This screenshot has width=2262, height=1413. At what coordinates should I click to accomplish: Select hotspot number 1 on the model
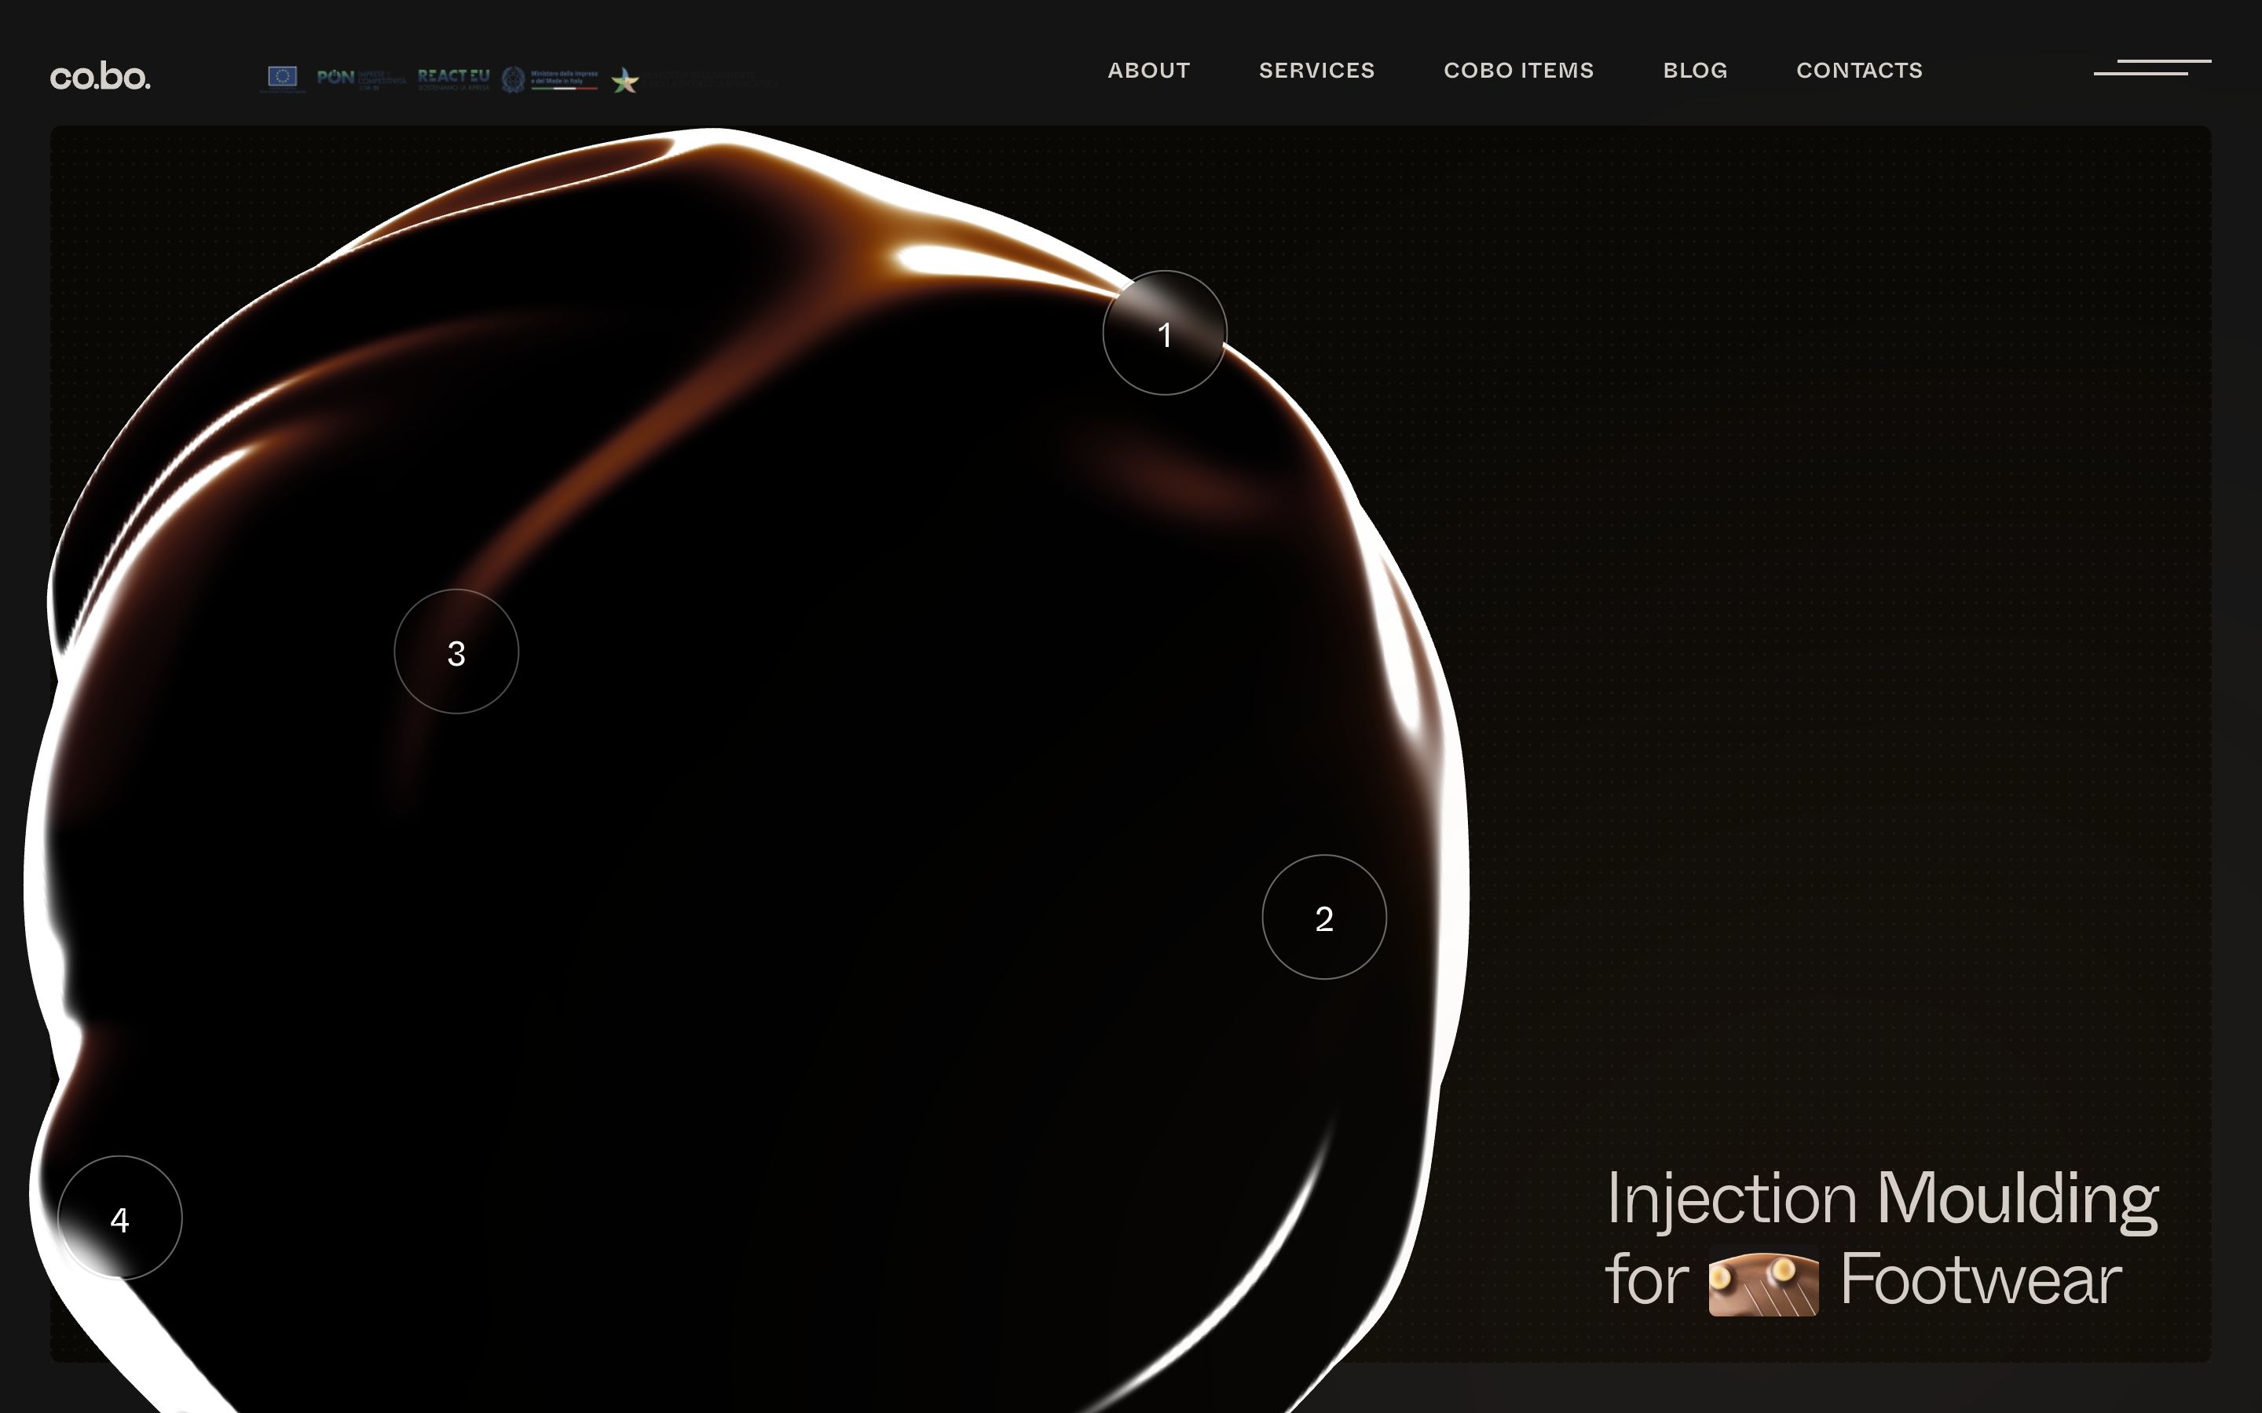1164,334
